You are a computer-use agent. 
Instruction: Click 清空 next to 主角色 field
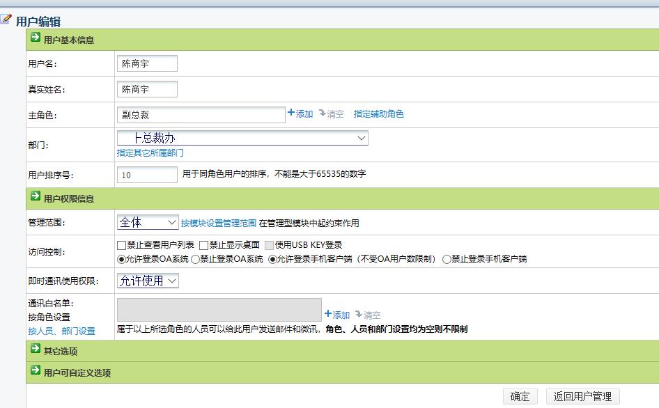click(x=331, y=113)
